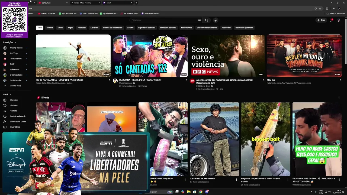Click the Criar create button

[x=321, y=20]
